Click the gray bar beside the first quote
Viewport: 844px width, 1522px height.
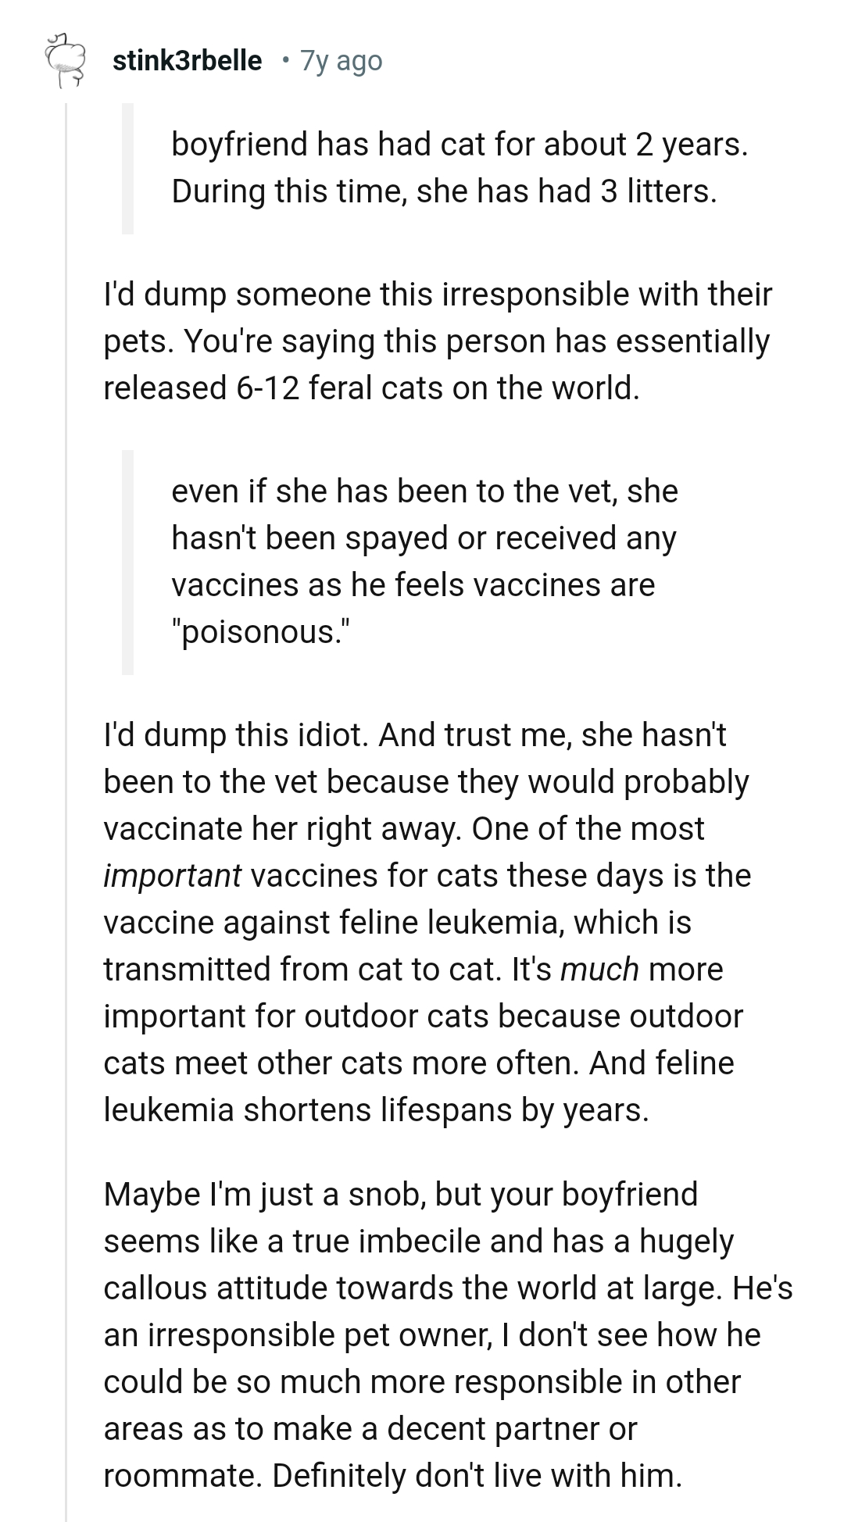(x=127, y=168)
